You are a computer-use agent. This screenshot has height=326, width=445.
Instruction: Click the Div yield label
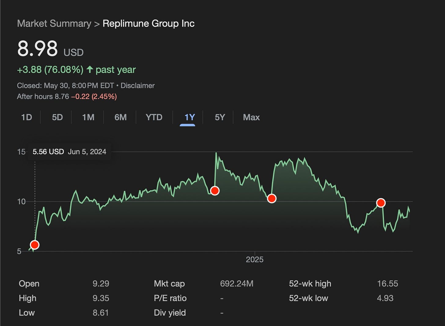pos(170,313)
